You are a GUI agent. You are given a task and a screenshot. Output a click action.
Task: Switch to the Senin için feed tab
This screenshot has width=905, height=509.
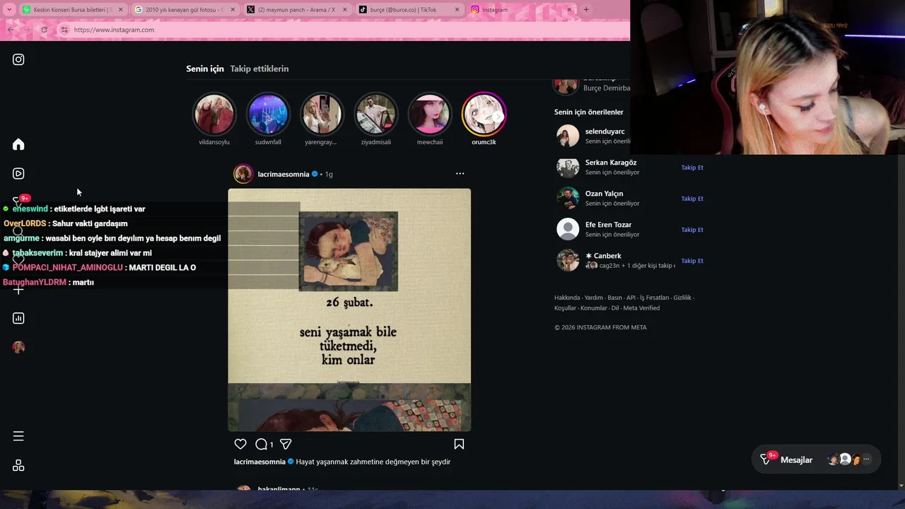[x=205, y=69]
